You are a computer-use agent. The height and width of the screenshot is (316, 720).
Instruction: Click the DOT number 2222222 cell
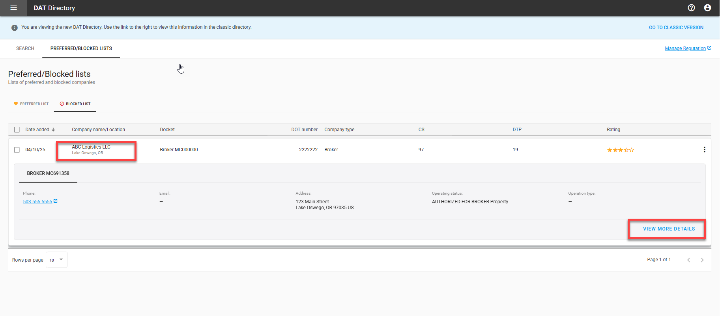[308, 150]
